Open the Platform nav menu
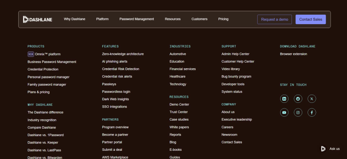 pyautogui.click(x=102, y=19)
